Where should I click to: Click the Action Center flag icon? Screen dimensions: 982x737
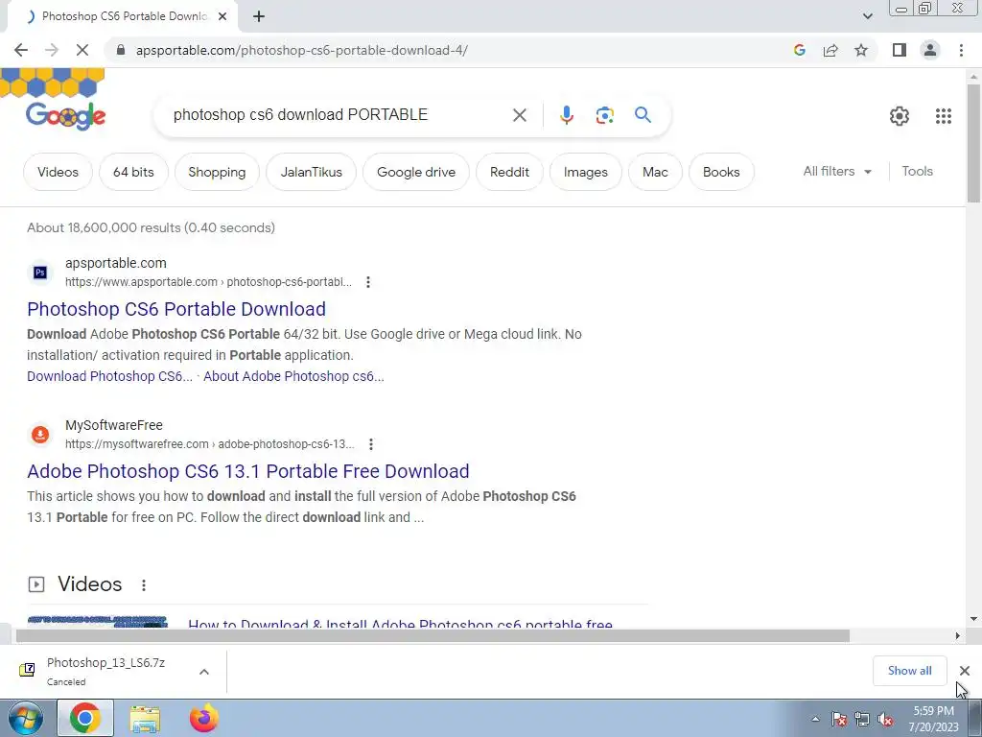838,719
